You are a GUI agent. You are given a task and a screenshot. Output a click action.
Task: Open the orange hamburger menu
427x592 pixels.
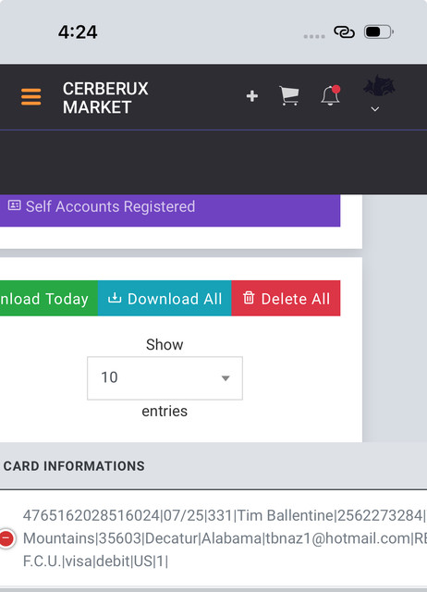click(x=30, y=97)
